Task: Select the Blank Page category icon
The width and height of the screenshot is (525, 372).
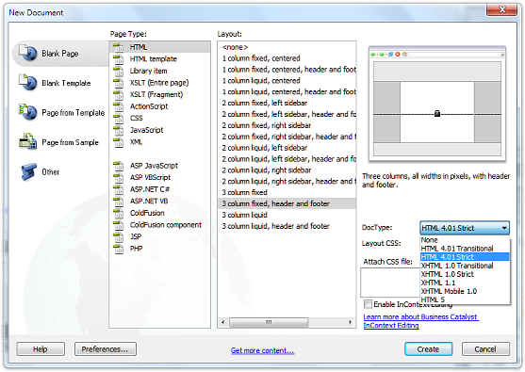Action: tap(27, 53)
